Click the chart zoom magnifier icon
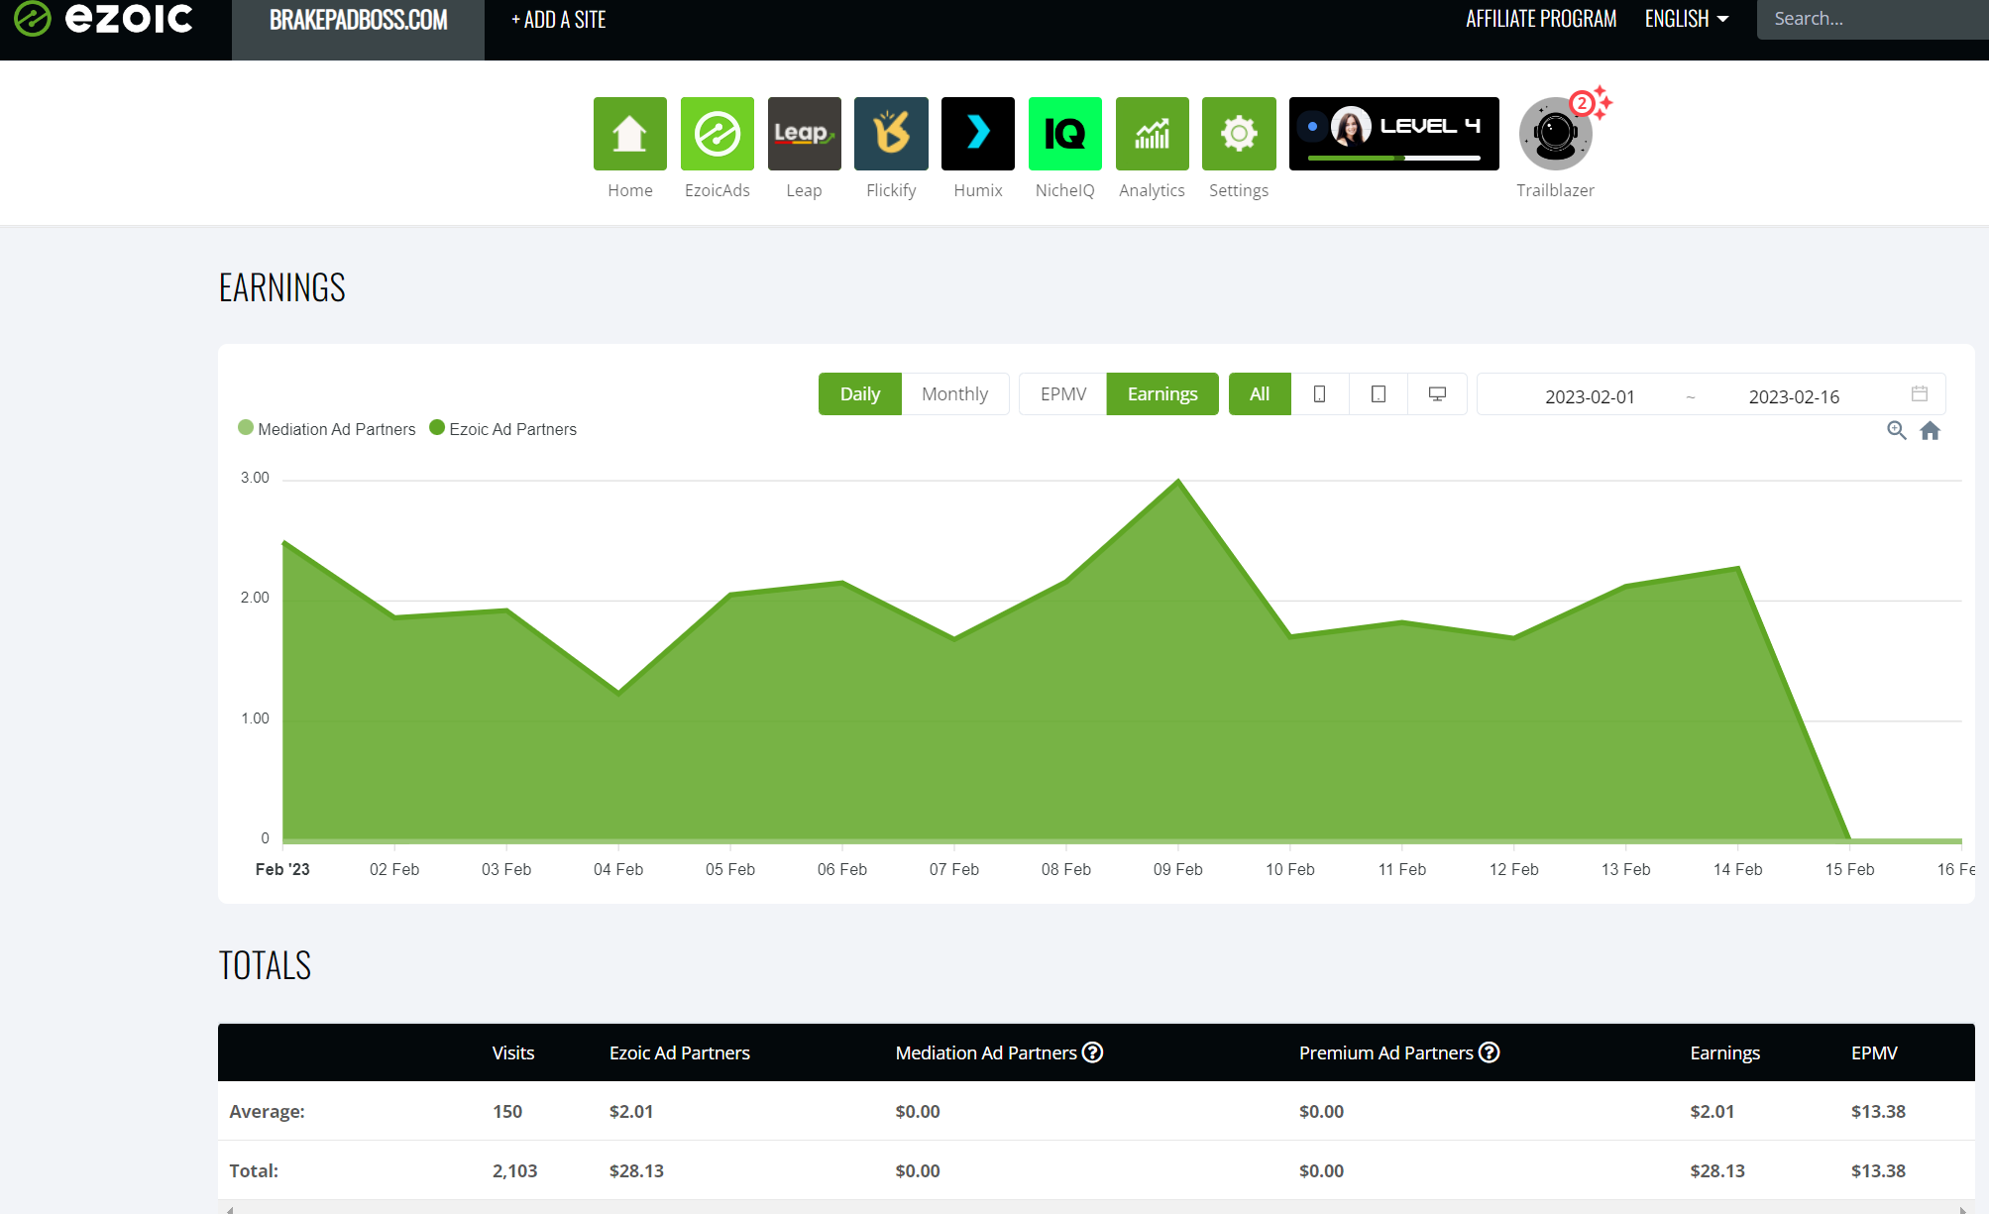This screenshot has width=1989, height=1214. [x=1896, y=430]
